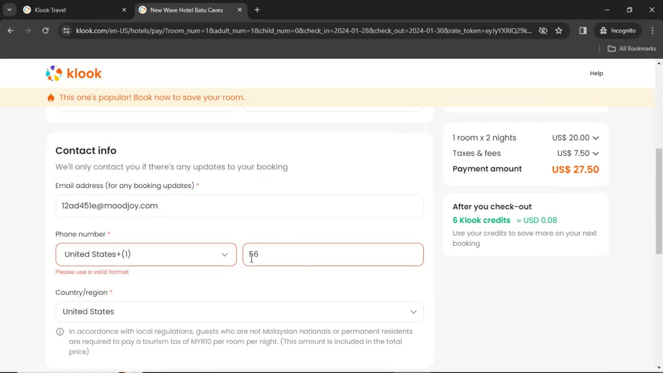Expand the US dollar room price breakdown
Viewport: 663px width, 373px height.
[x=595, y=137]
